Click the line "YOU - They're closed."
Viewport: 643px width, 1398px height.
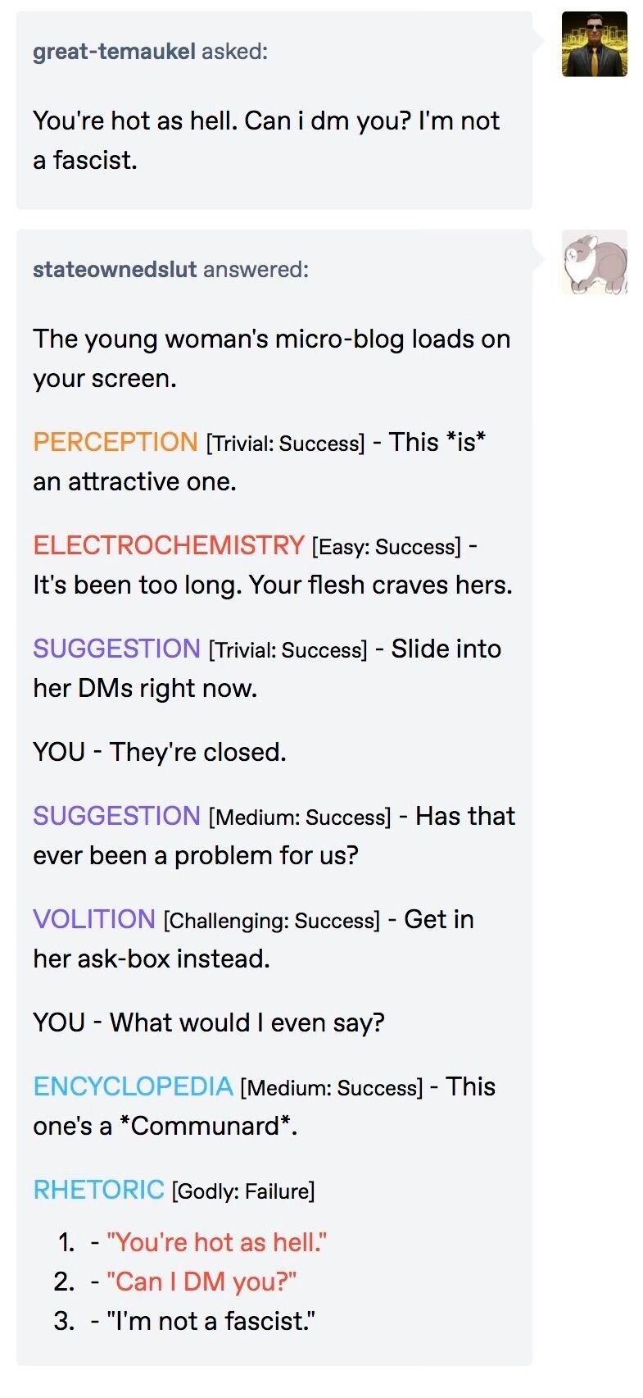pyautogui.click(x=160, y=752)
